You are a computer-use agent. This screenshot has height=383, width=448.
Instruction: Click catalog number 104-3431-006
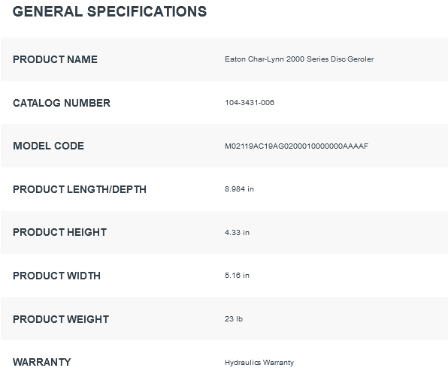pyautogui.click(x=250, y=102)
